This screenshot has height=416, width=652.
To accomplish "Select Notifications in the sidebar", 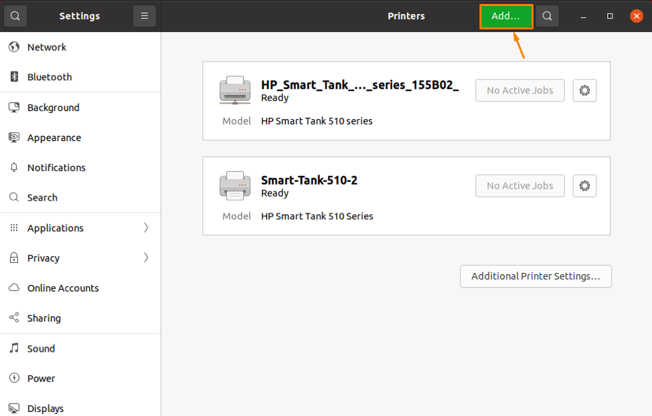I will 56,167.
